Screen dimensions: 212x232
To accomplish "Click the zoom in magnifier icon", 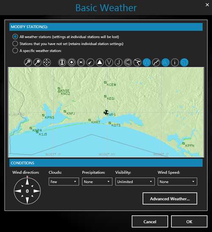I will coord(28,62).
